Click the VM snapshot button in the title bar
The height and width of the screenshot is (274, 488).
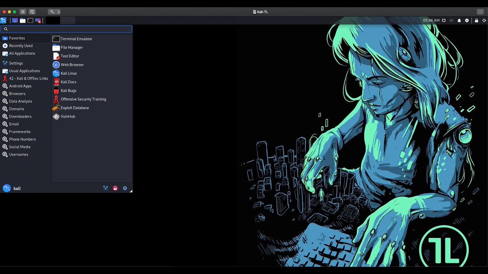tap(32, 12)
